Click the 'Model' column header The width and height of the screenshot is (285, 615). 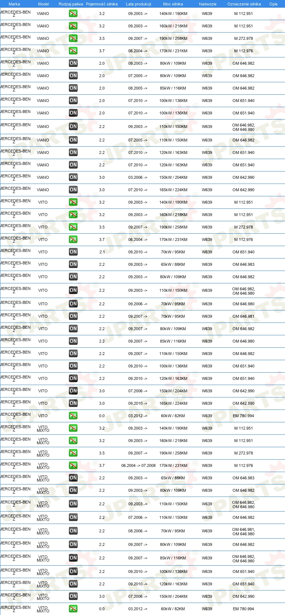click(x=43, y=4)
